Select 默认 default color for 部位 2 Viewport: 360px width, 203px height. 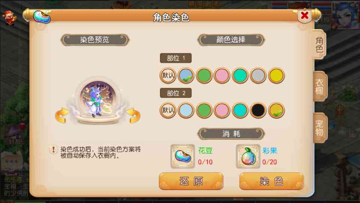point(168,110)
